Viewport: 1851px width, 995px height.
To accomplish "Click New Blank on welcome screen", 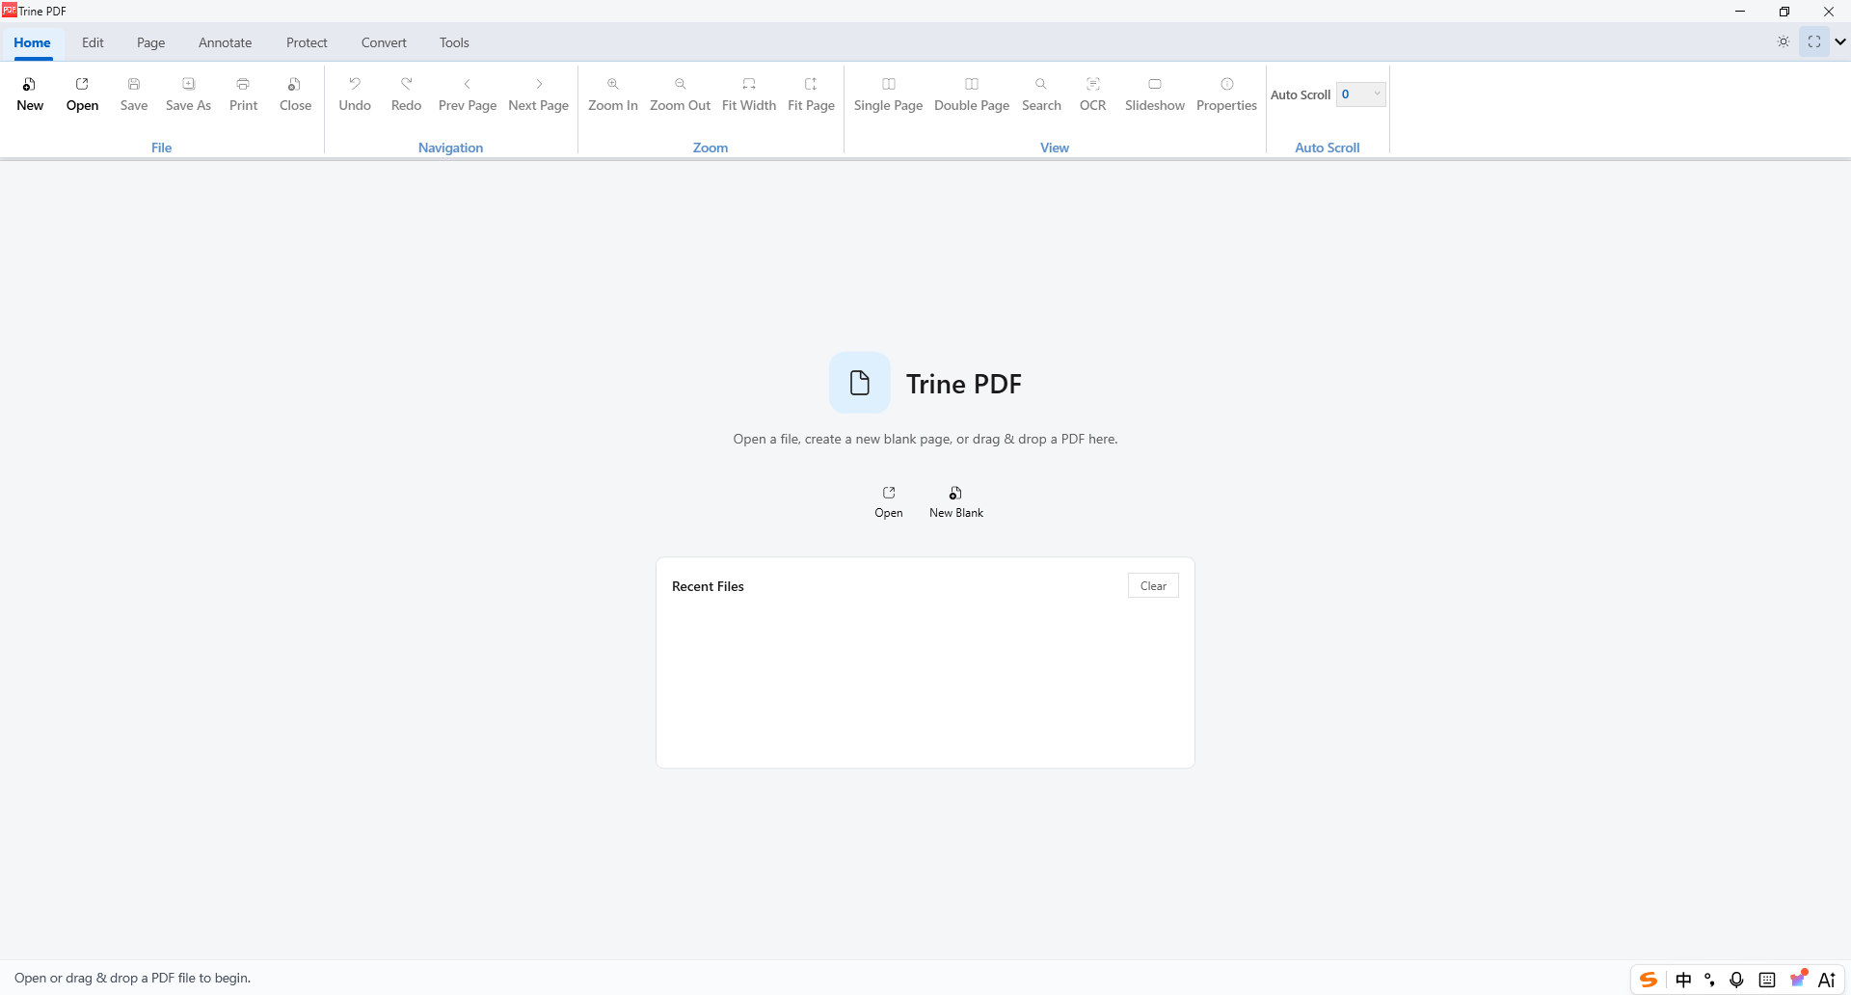I will (956, 502).
